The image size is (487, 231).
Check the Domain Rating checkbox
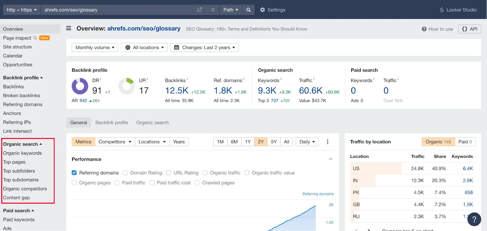(125, 173)
